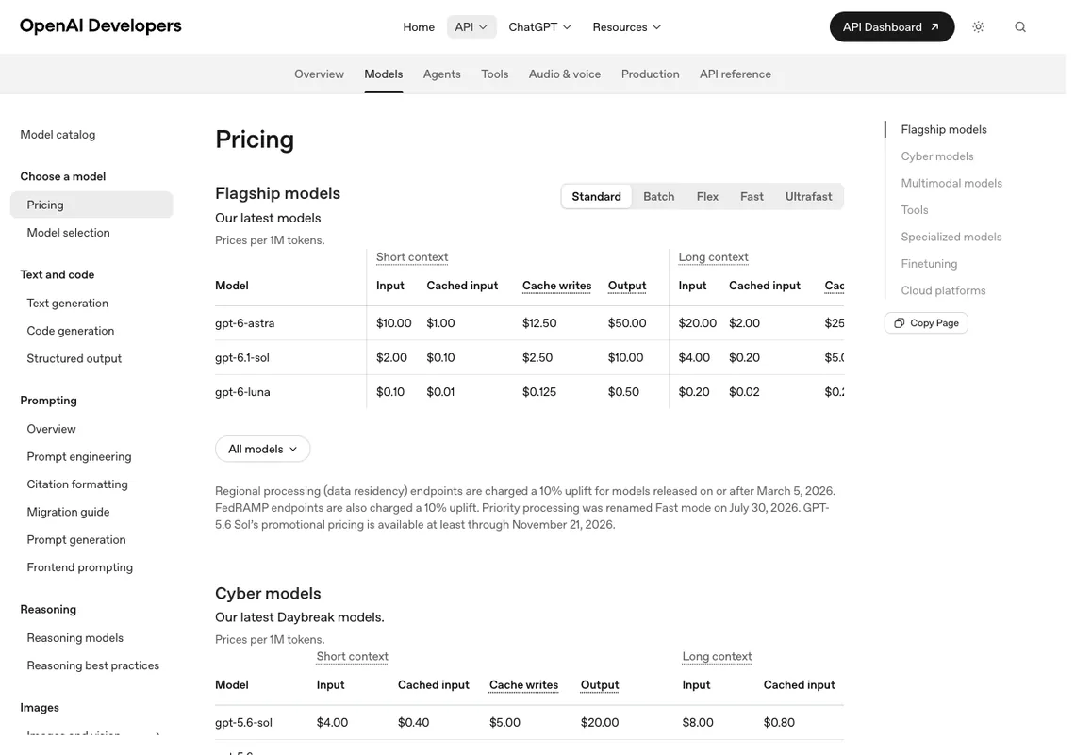Click gpt-6-luna $0.125 cache writes price

point(538,392)
